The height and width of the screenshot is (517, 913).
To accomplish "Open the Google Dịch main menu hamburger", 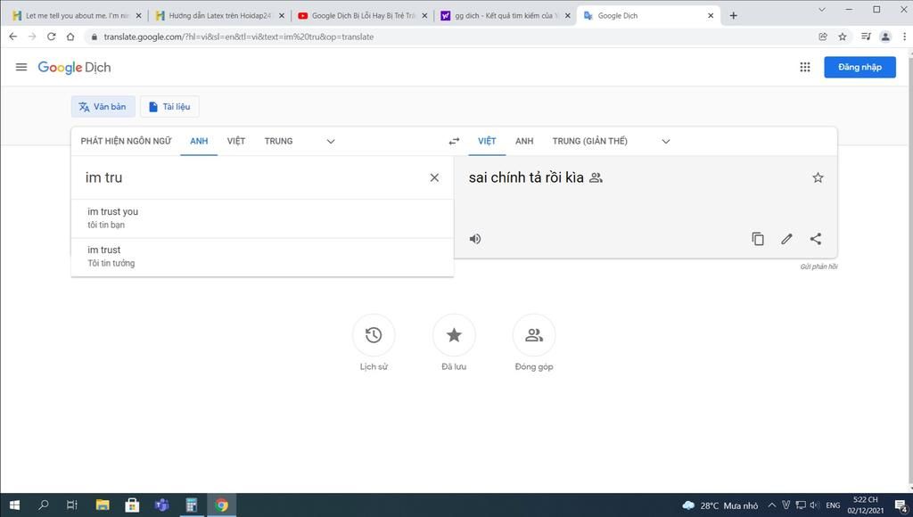I will pyautogui.click(x=21, y=67).
